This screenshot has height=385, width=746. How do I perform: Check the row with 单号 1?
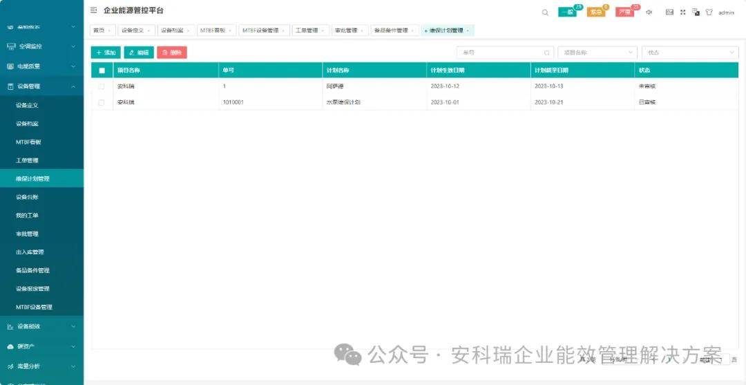pyautogui.click(x=102, y=86)
